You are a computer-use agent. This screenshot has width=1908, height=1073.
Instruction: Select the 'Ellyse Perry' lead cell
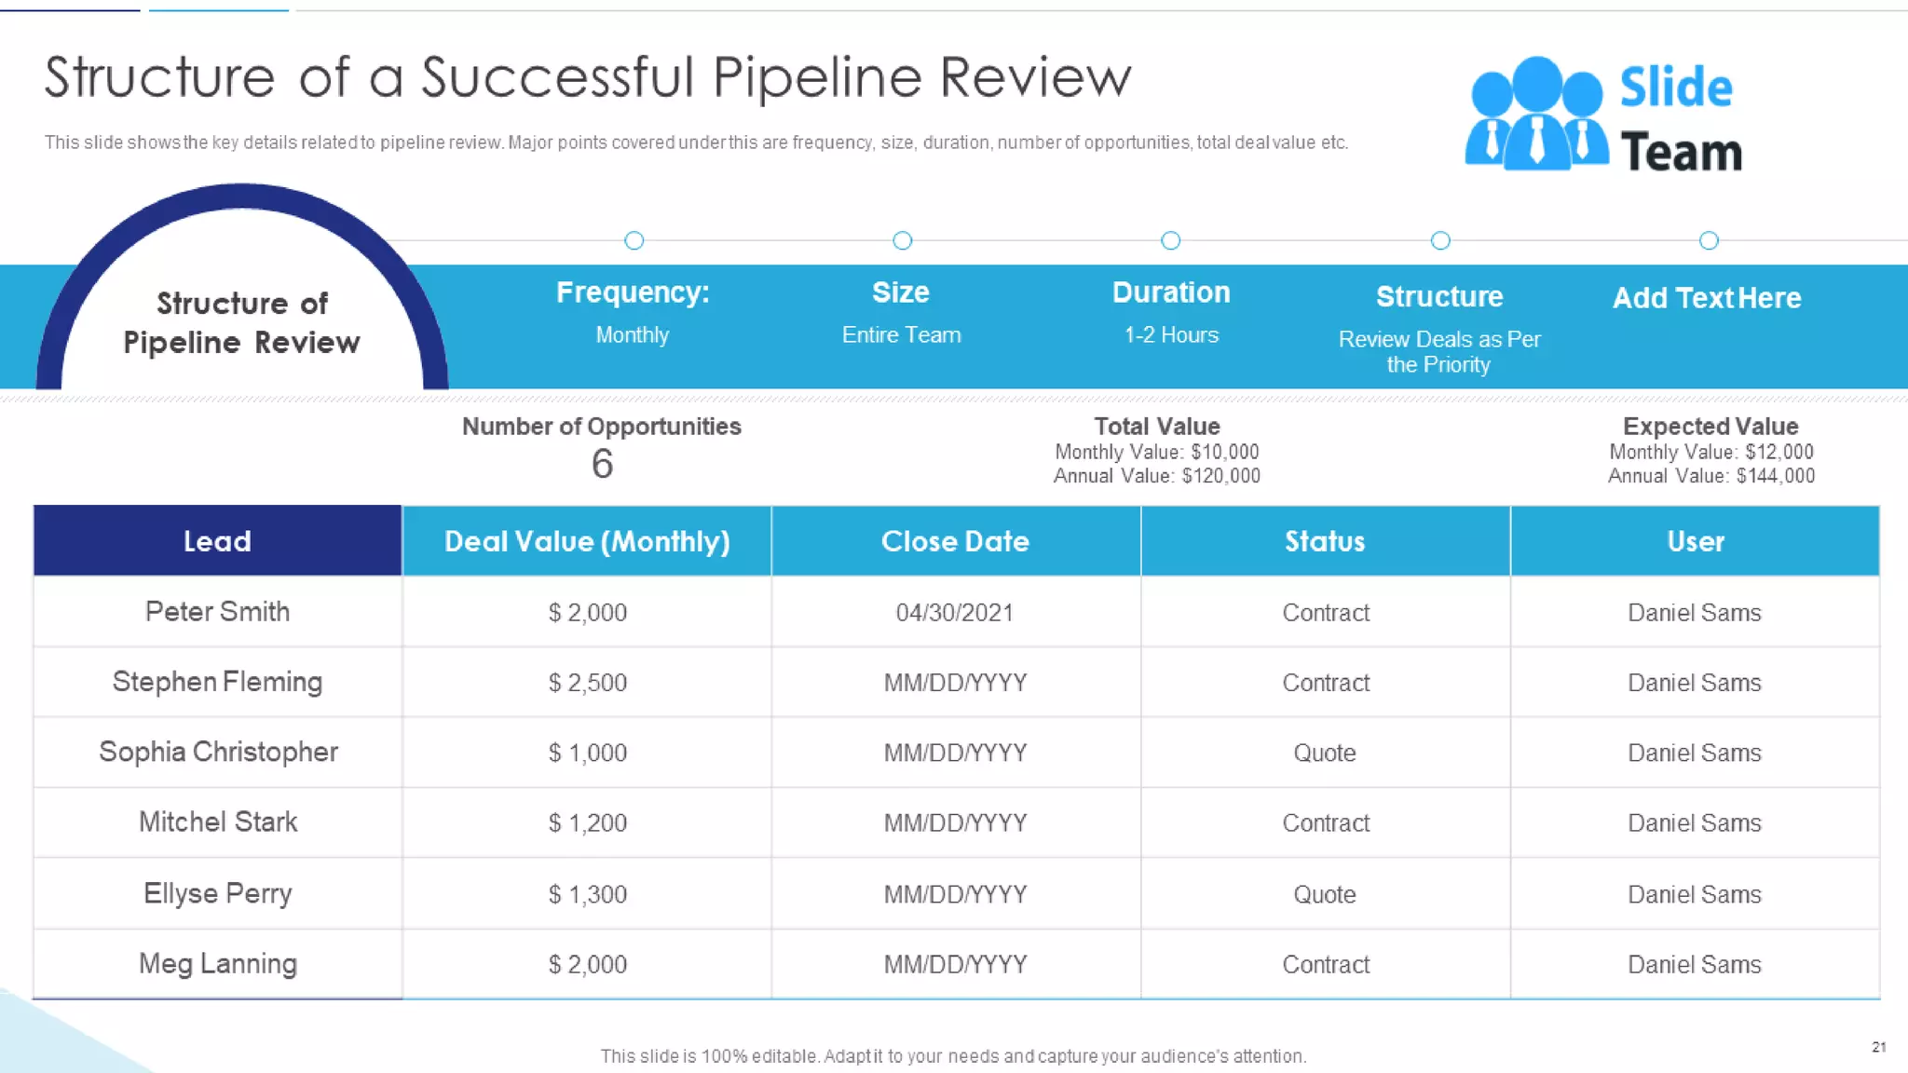click(x=217, y=893)
